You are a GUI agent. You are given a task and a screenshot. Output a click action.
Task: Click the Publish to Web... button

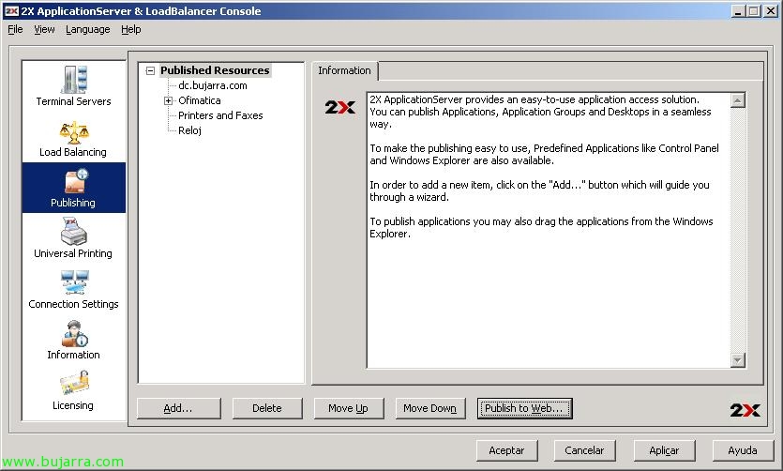pos(524,408)
